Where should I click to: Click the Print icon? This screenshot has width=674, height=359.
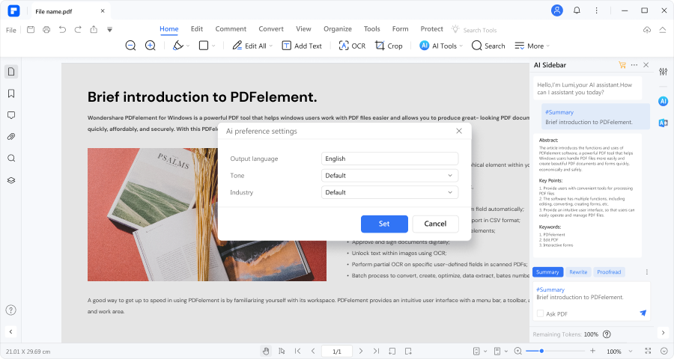tap(46, 30)
